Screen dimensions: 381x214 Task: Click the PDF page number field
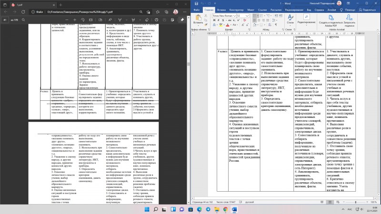click(x=5, y=20)
